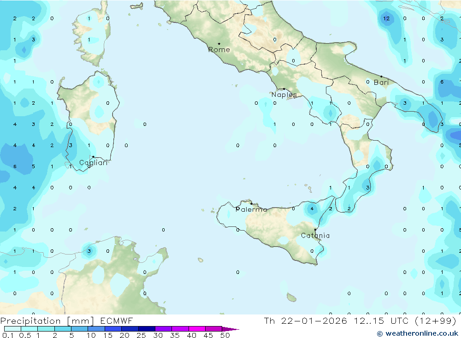
Task: Click the Cagliari city label
Action: coord(94,163)
